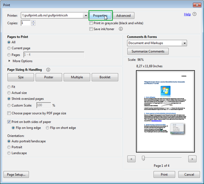Decrease copies with the down arrow
The height and width of the screenshot is (184, 204).
pyautogui.click(x=34, y=24)
